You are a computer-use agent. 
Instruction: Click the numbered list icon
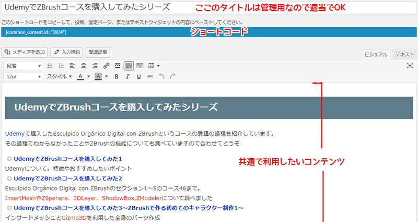pyautogui.click(x=61, y=66)
